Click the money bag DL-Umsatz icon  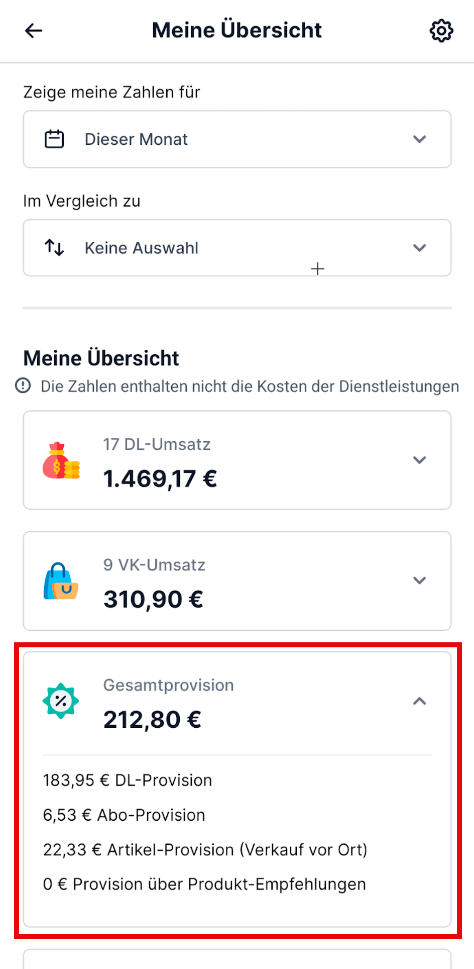pyautogui.click(x=61, y=461)
